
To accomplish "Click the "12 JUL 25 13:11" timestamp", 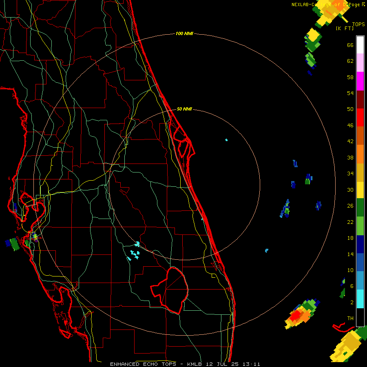I will pos(233,364).
